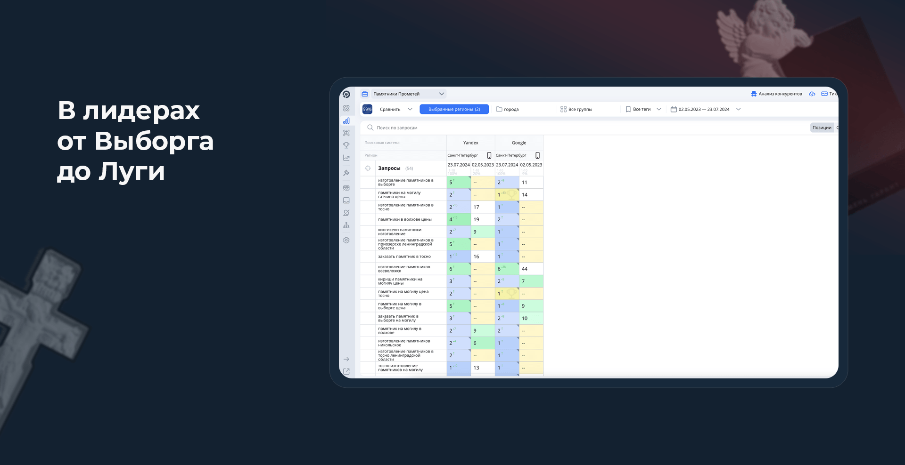Open the cloud upload icon at top right
This screenshot has width=905, height=465.
click(812, 94)
